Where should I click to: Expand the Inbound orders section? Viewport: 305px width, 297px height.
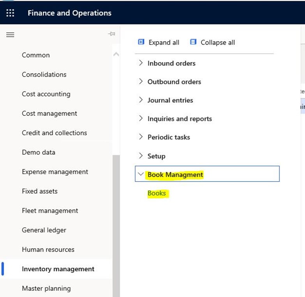click(141, 63)
